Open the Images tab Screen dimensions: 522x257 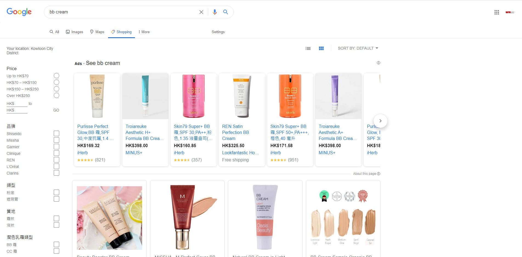74,32
